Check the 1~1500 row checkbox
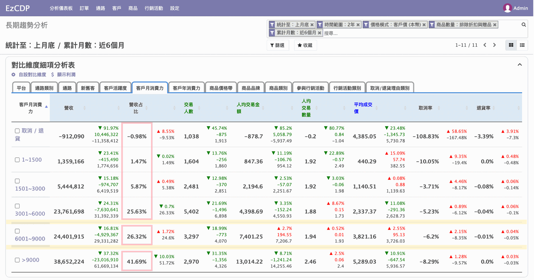This screenshot has height=280, width=534. [x=17, y=160]
